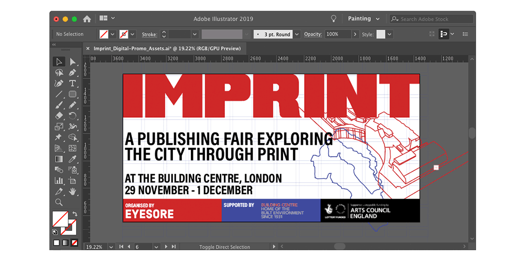Image resolution: width=527 pixels, height=263 pixels.
Task: Select the Shape Builder tool
Action: (x=73, y=137)
